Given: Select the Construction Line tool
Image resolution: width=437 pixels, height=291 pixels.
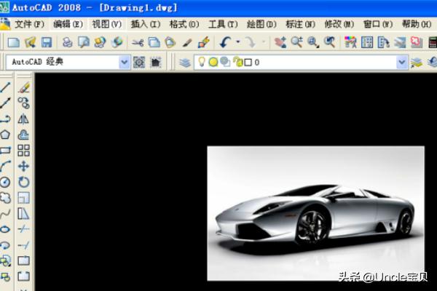Looking at the screenshot, I should click(x=5, y=103).
